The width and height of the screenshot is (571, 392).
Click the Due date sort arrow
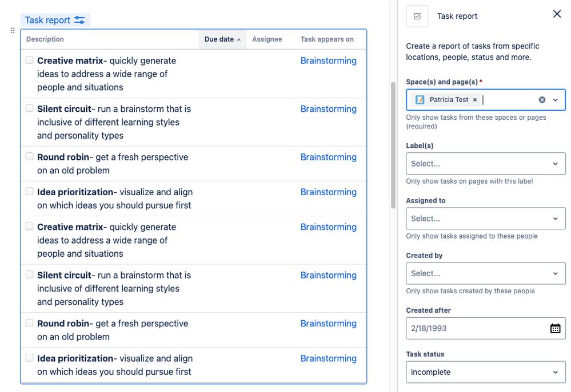tap(239, 39)
